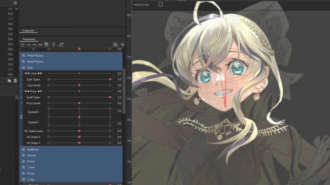Click the green parameter list icon

[46, 45]
